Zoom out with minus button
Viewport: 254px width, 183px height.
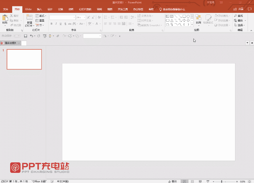coord(214,182)
